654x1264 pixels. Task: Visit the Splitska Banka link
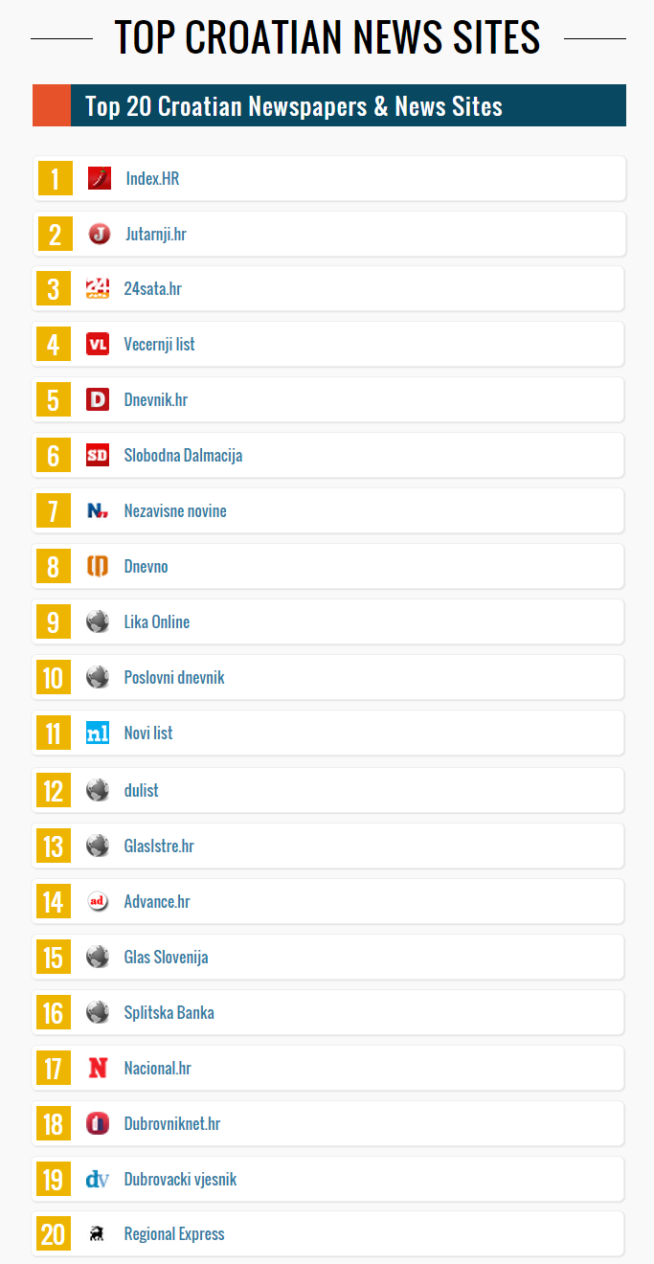click(169, 1012)
